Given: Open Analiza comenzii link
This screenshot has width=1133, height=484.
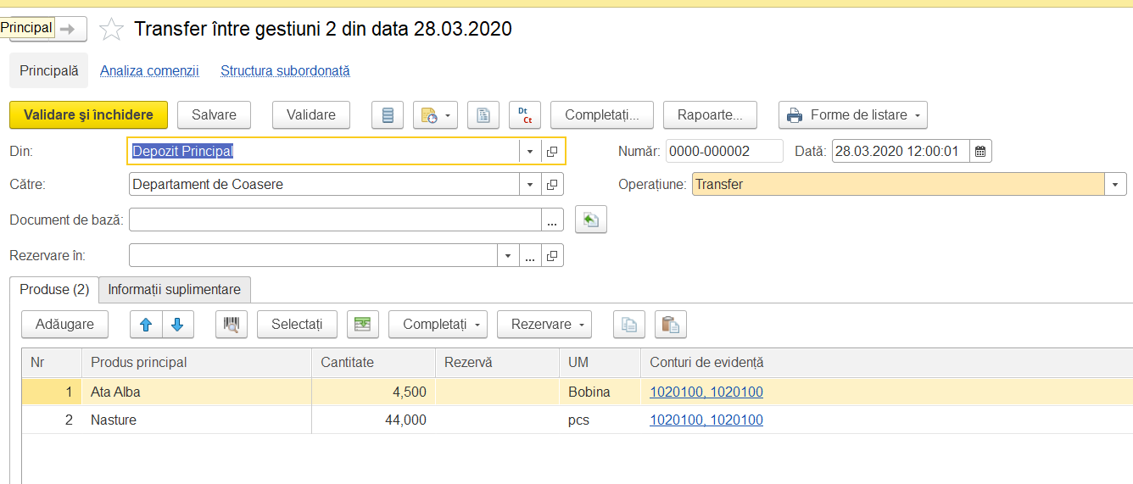Looking at the screenshot, I should [149, 71].
